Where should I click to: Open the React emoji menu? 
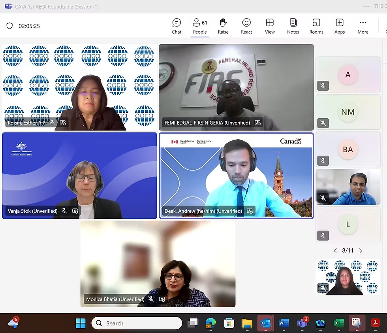coord(246,26)
